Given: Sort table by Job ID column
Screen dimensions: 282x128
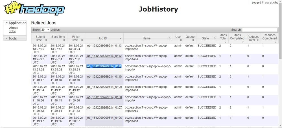Looking at the screenshot, I should [104, 38].
